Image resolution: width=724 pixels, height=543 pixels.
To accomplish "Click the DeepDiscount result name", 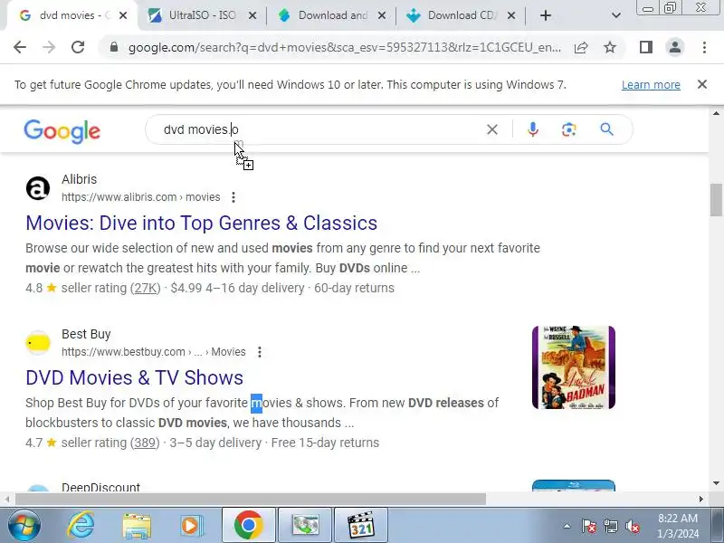I will click(x=100, y=487).
